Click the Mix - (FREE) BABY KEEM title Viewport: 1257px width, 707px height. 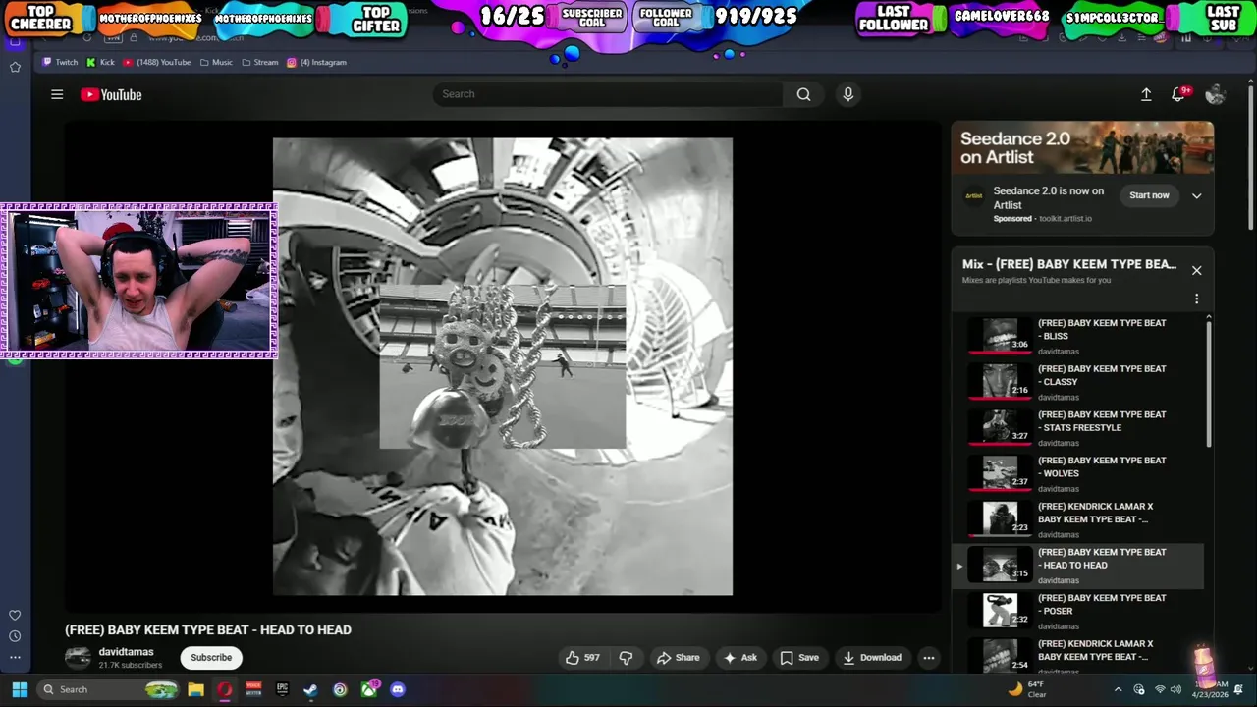tap(1068, 264)
